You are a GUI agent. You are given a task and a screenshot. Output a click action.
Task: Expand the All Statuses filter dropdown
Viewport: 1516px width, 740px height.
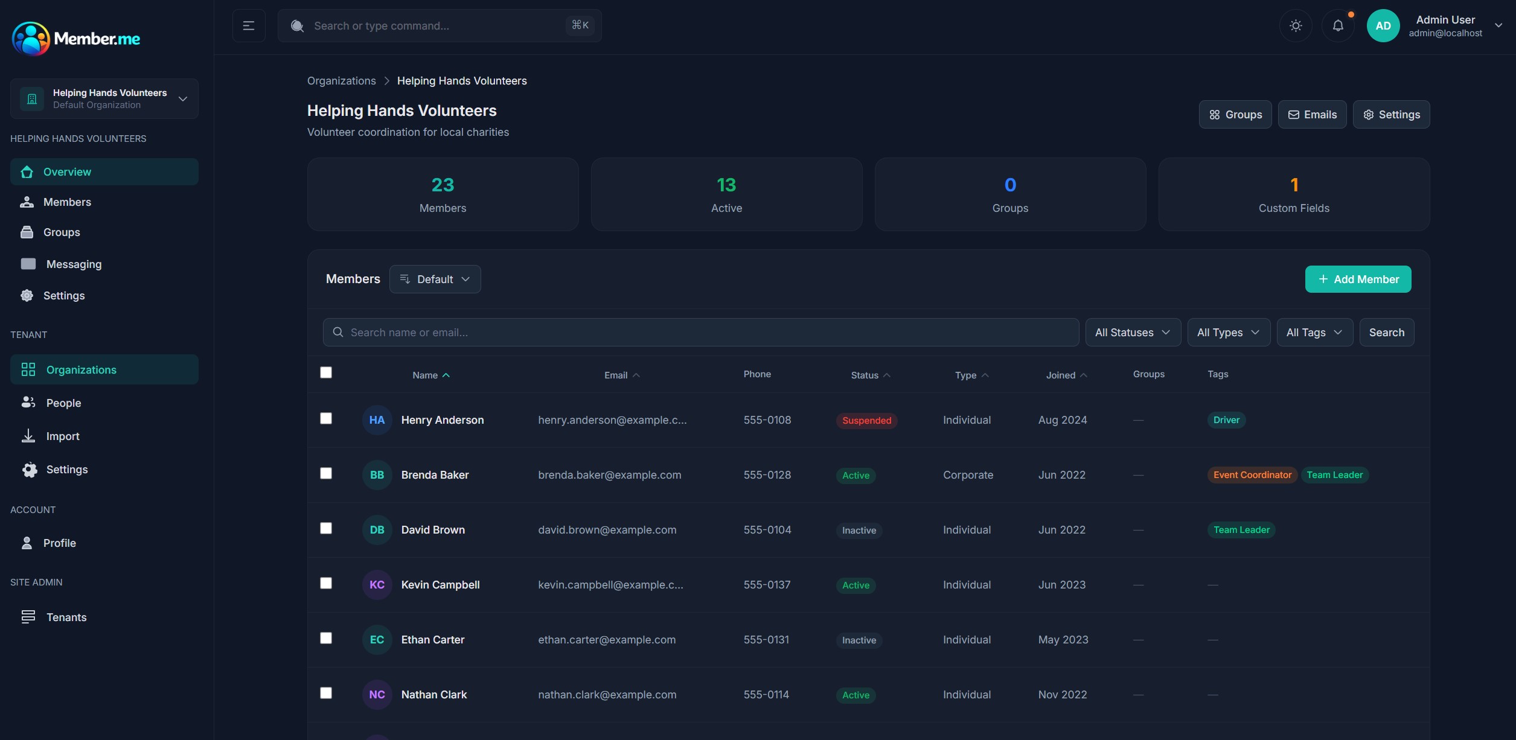pos(1132,332)
